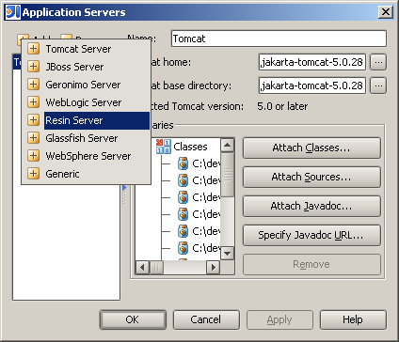Click the libraries list horizontal scrollbar thumb

pos(156,268)
